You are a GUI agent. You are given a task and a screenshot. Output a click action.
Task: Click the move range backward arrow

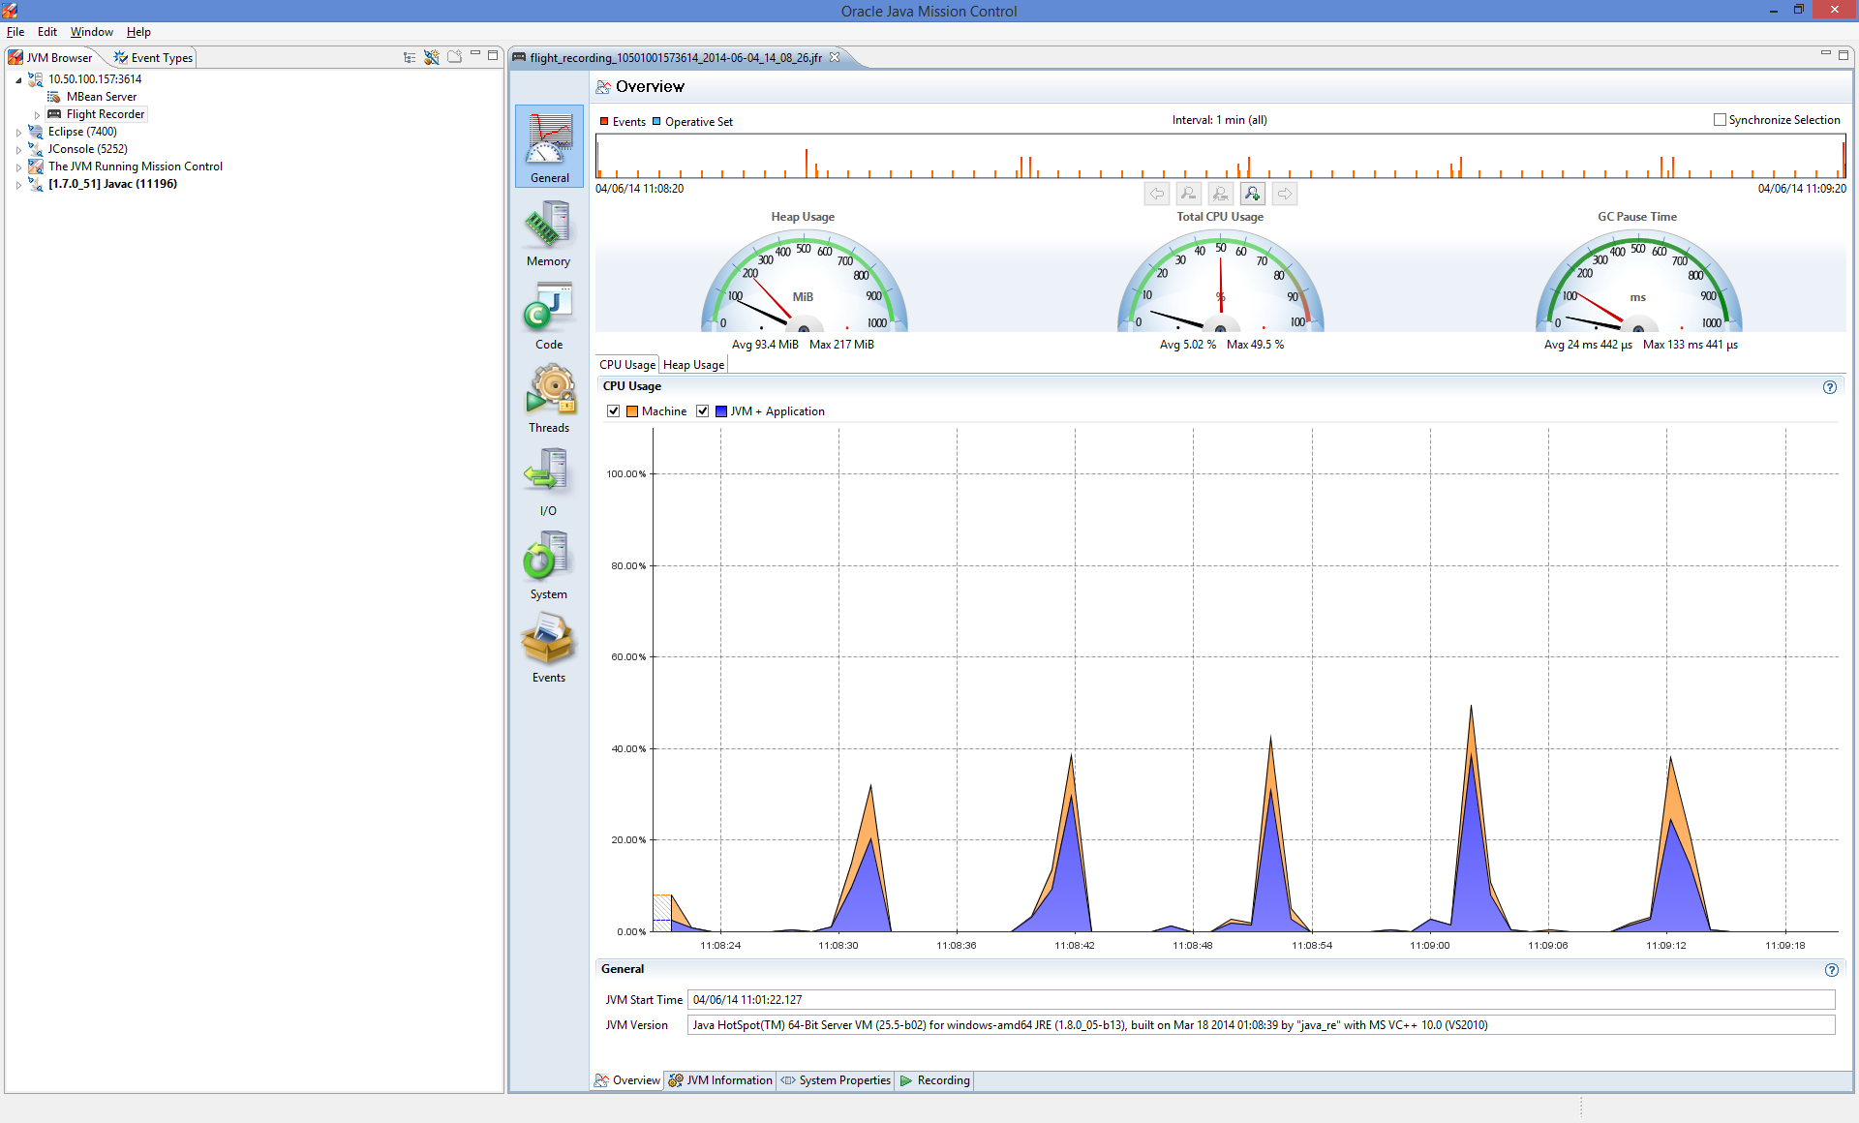pyautogui.click(x=1157, y=194)
